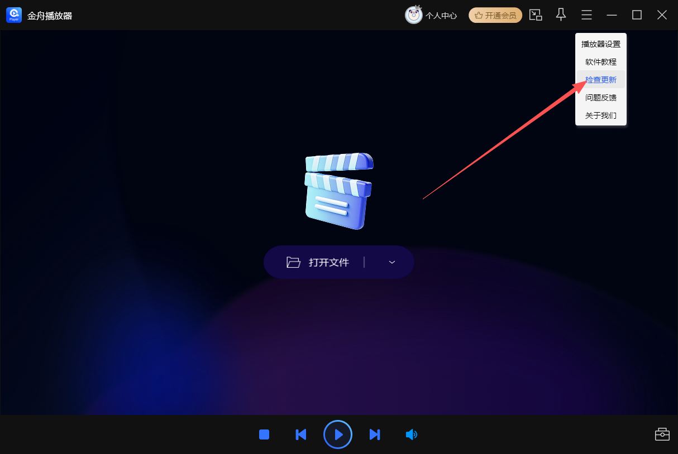Stop playback with the square button
Viewport: 678px width, 454px height.
(x=264, y=434)
